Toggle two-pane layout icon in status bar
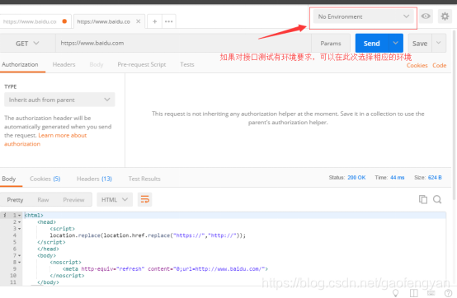 [414, 293]
